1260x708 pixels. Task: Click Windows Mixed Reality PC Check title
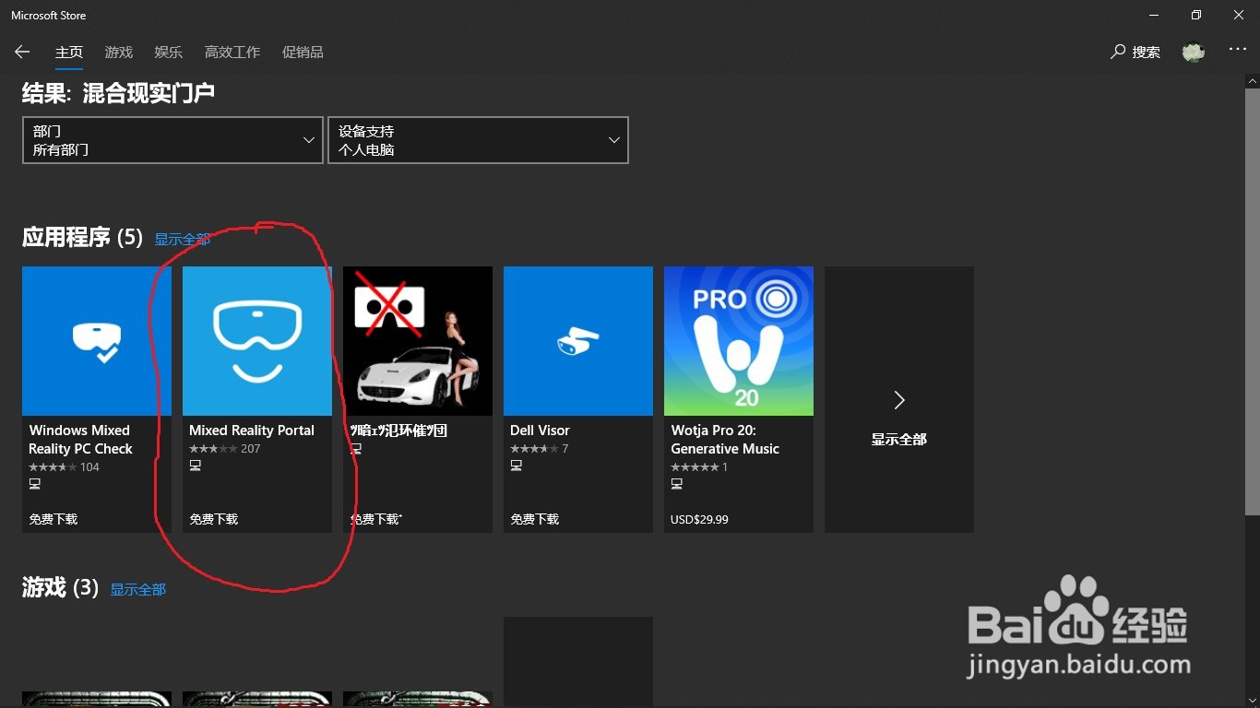(81, 440)
